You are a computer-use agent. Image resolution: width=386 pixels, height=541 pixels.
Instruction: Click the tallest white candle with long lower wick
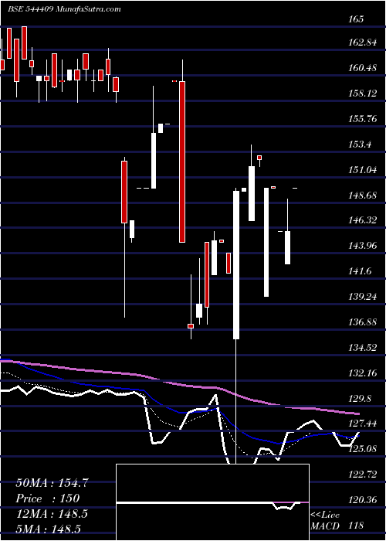coord(236,265)
